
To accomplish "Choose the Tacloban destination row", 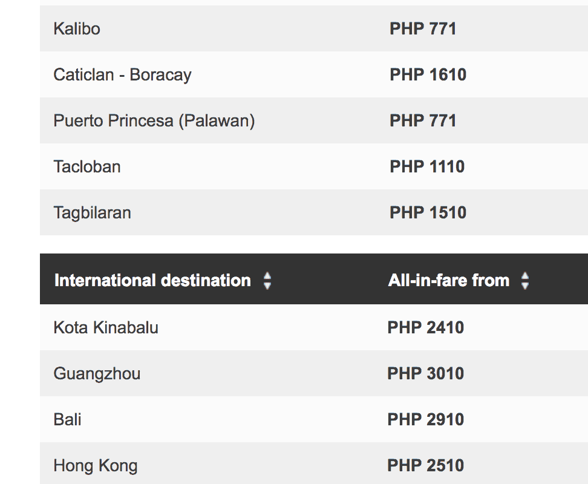I will (87, 166).
